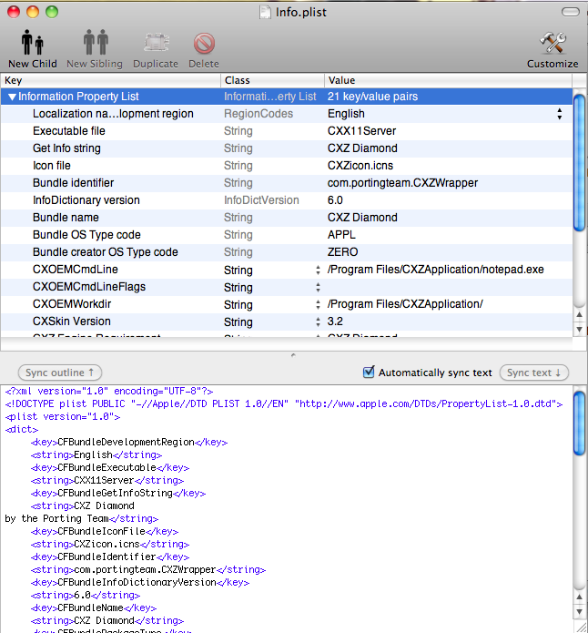Click the outline scrollbar down arrow

580,329
